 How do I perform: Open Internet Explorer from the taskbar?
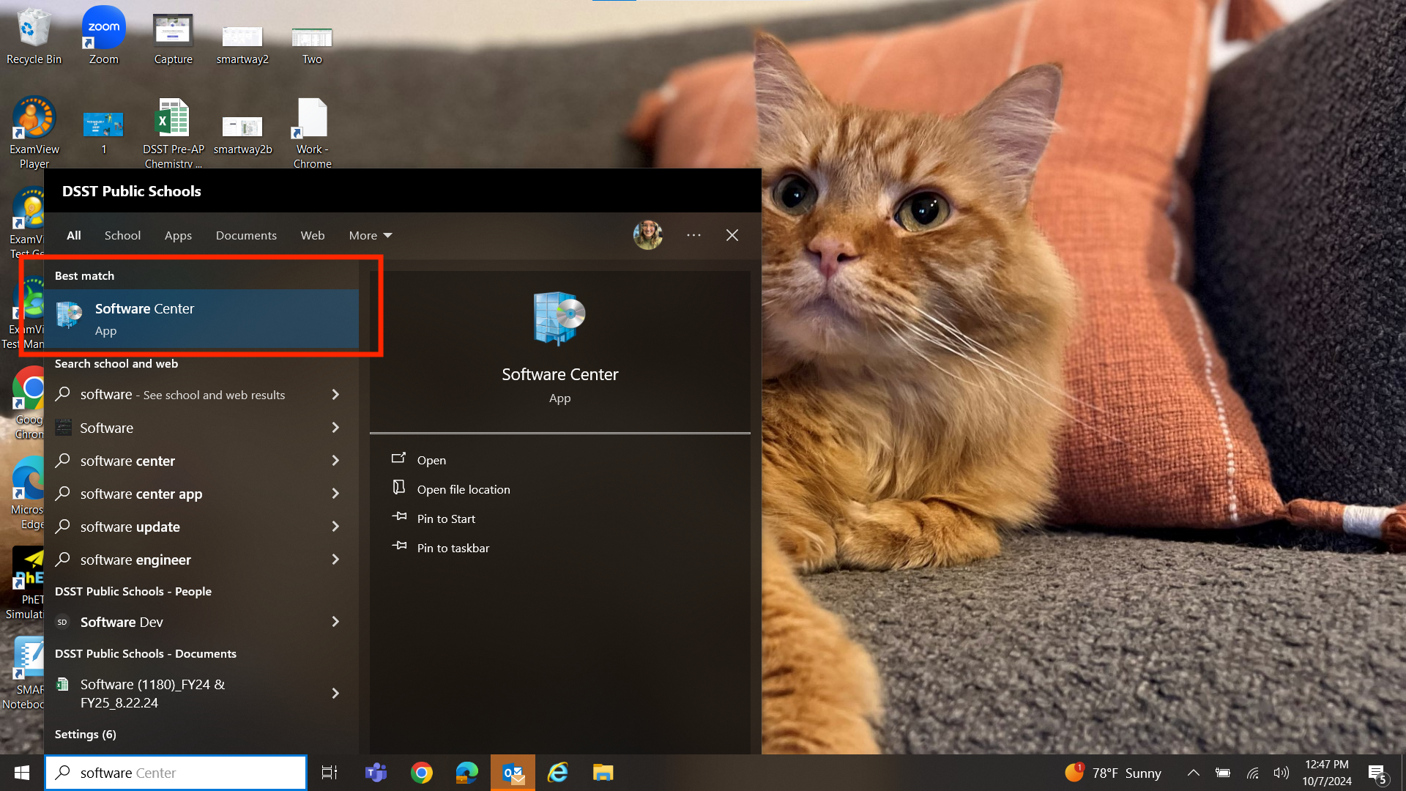[x=558, y=773]
